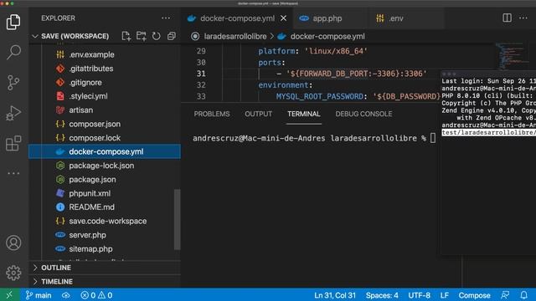Click the terminal prompt input area
Screen dimensions: 536x301
[x=433, y=138]
